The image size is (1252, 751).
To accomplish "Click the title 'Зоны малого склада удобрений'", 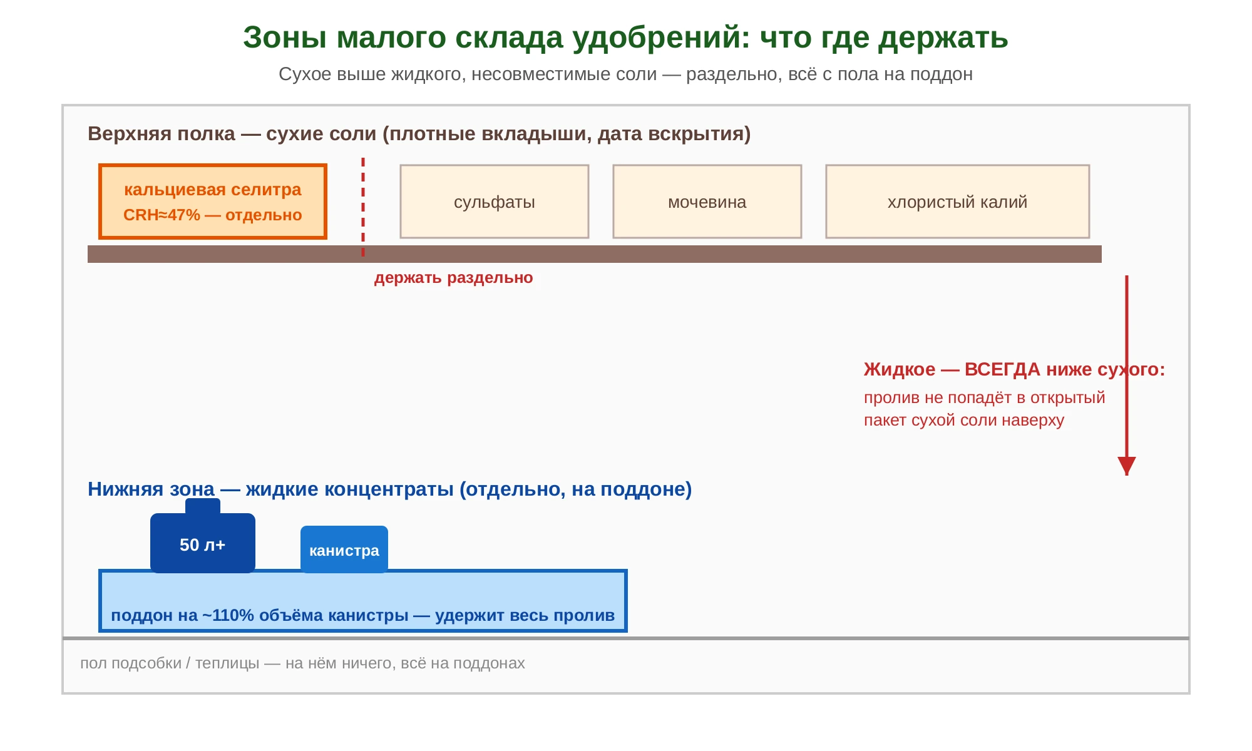I will [x=625, y=38].
